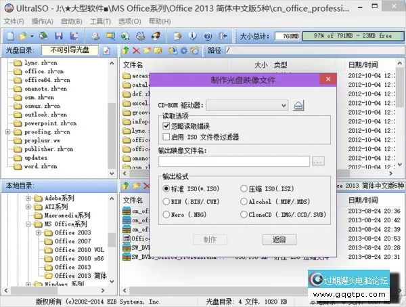Expand the proofing.zh-cn tree node
Screen dimensions: 406x307
[x=7, y=131]
